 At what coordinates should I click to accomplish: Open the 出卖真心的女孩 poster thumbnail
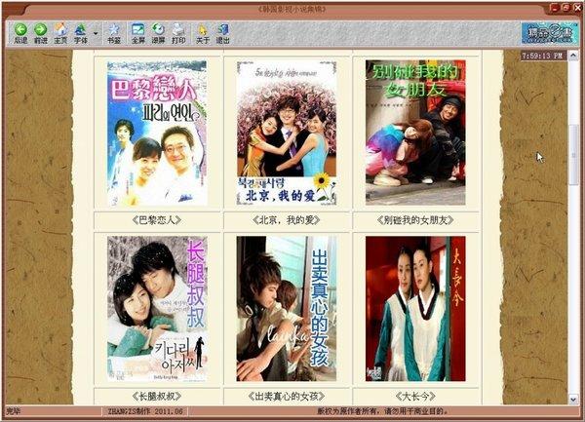(x=287, y=309)
